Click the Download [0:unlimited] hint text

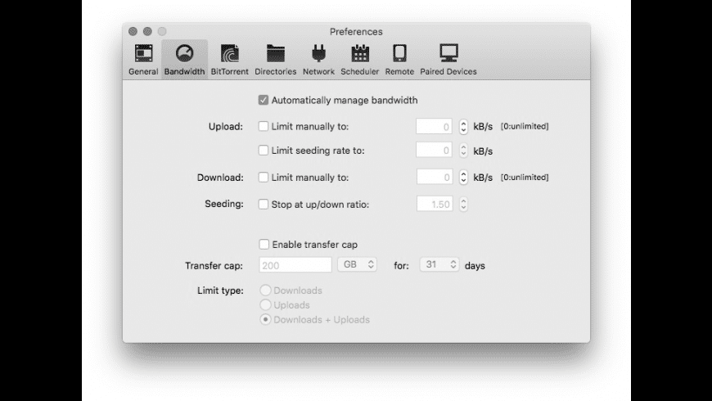point(525,177)
